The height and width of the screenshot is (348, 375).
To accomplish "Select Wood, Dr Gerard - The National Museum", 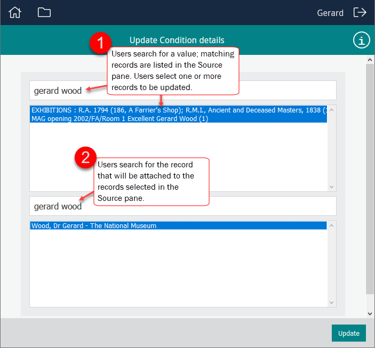I will [x=94, y=225].
